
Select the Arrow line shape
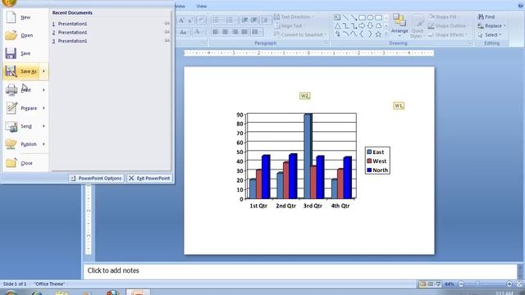click(354, 17)
